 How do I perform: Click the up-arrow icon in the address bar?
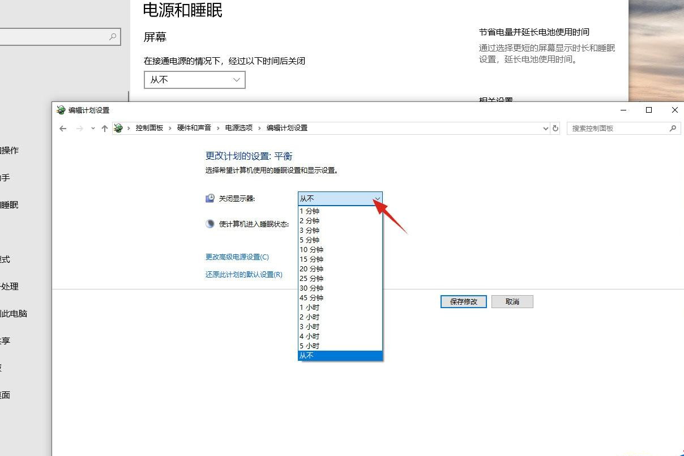tap(105, 128)
